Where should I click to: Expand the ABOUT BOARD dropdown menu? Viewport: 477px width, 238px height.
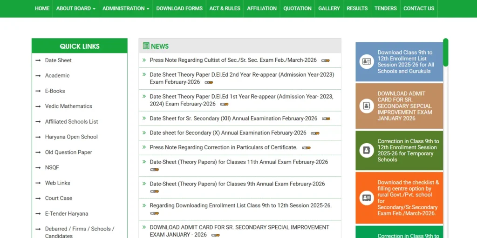(x=76, y=8)
